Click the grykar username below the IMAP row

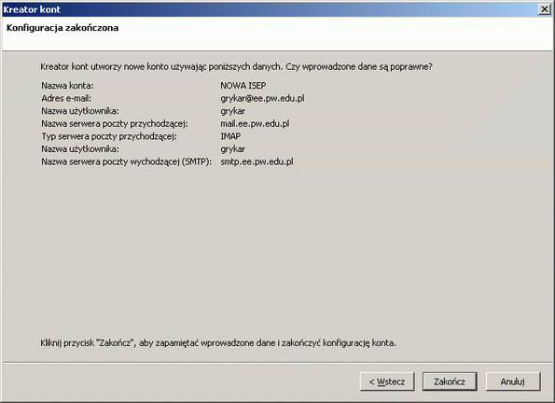232,149
